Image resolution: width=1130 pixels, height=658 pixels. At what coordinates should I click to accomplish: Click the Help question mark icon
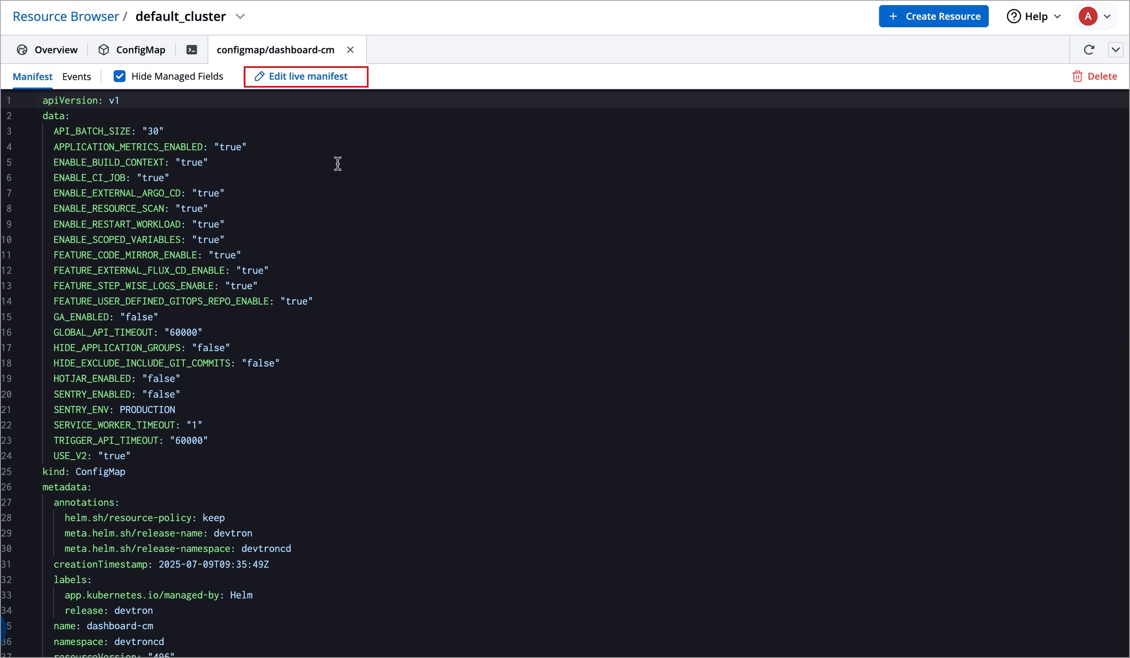1013,16
